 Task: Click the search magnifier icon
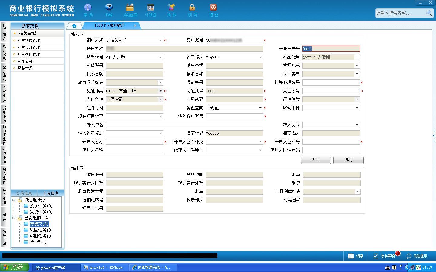[429, 13]
